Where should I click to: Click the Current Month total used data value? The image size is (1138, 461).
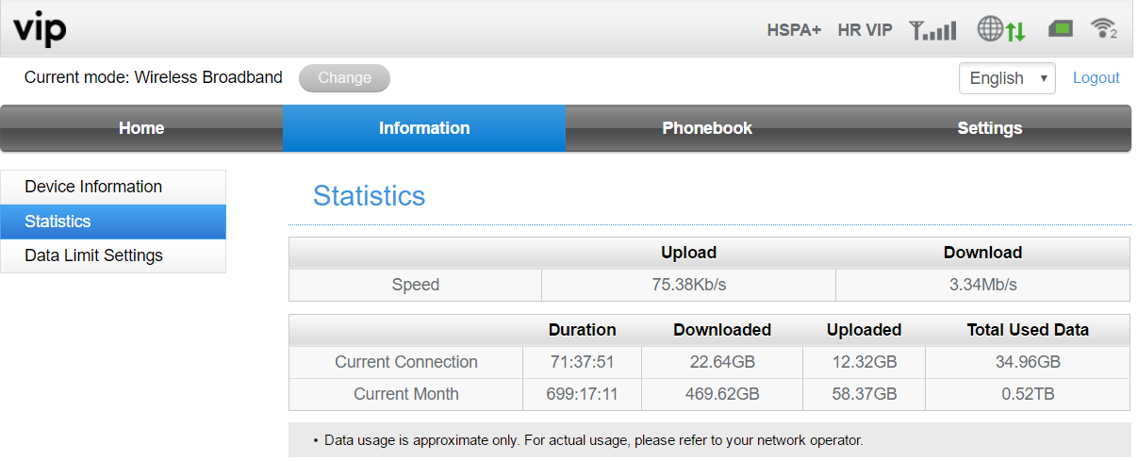(x=1028, y=394)
